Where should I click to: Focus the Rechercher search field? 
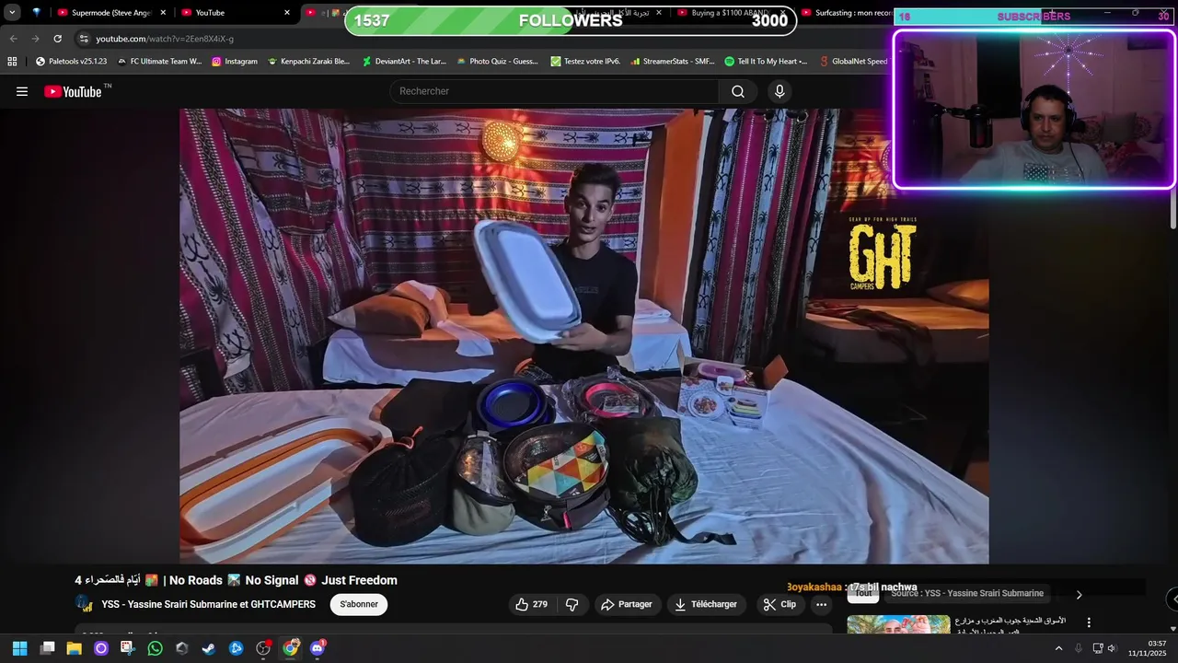coord(554,91)
